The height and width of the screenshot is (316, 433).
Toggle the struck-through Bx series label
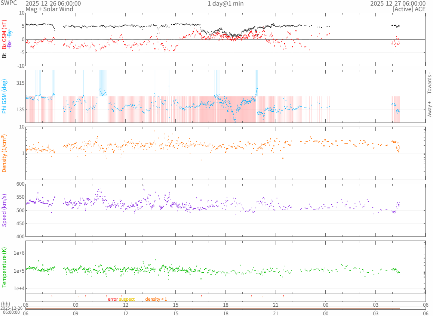tap(10, 44)
